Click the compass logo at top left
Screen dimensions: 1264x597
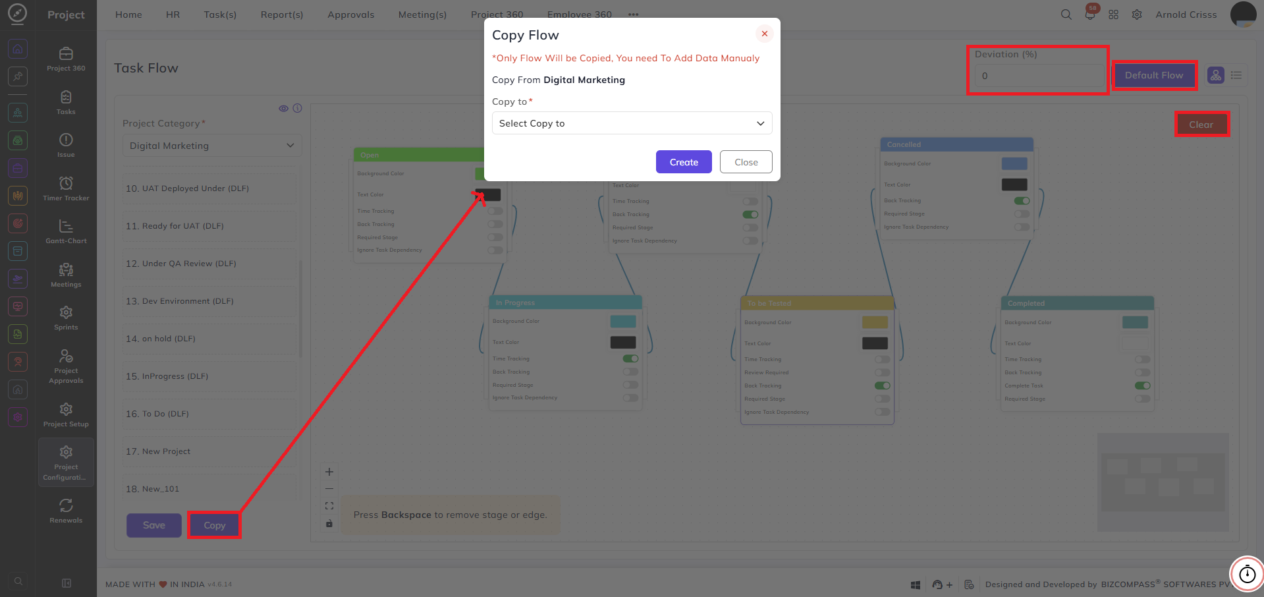pos(18,14)
